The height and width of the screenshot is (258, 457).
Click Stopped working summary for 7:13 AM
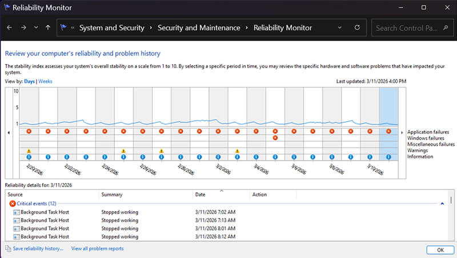point(120,220)
